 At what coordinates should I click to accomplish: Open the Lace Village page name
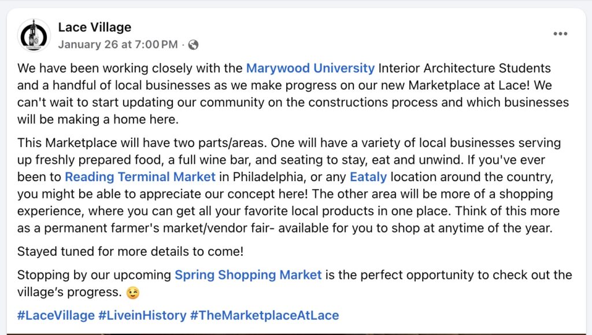(94, 27)
